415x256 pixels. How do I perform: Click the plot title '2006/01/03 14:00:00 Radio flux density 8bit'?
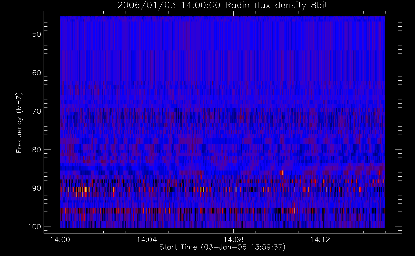pos(222,5)
